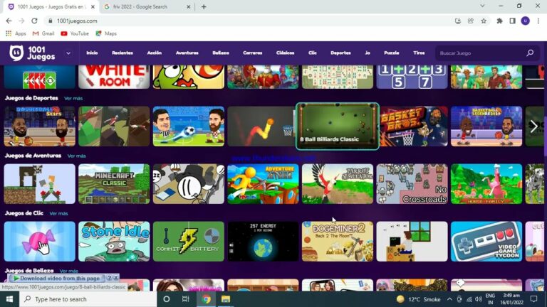Open the Commit Battery game thumbnail

click(x=188, y=241)
